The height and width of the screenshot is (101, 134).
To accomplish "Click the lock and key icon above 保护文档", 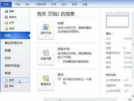I will pyautogui.click(x=46, y=27).
